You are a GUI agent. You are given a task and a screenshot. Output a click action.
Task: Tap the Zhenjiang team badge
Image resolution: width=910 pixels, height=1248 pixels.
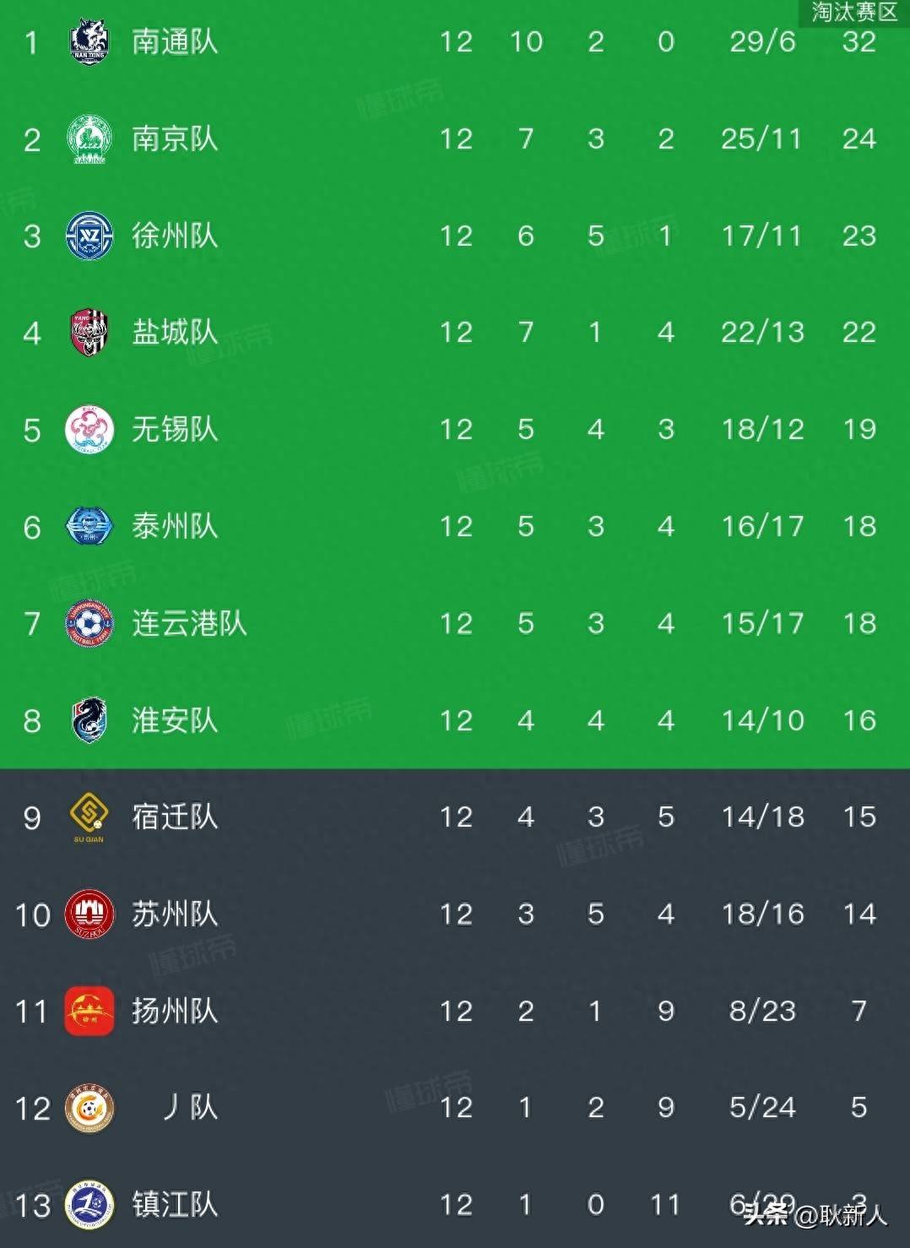[x=89, y=1204]
